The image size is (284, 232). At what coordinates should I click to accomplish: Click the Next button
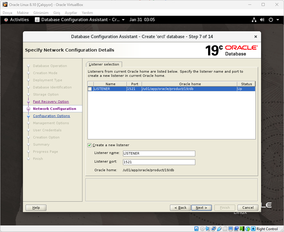pos(202,208)
